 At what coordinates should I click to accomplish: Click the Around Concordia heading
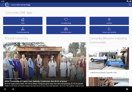tap(16, 38)
